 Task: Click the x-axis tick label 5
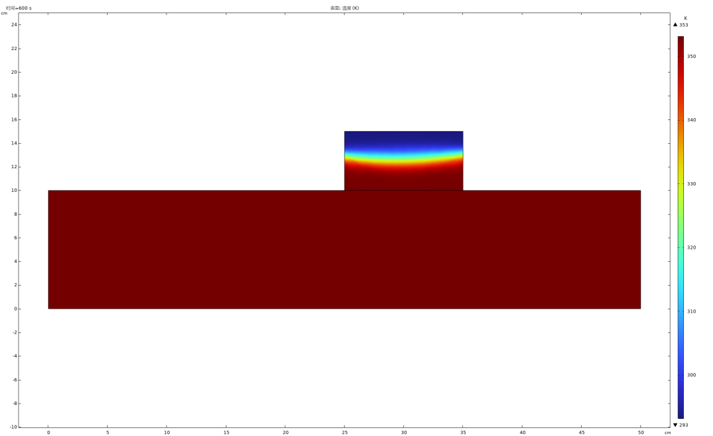108,432
